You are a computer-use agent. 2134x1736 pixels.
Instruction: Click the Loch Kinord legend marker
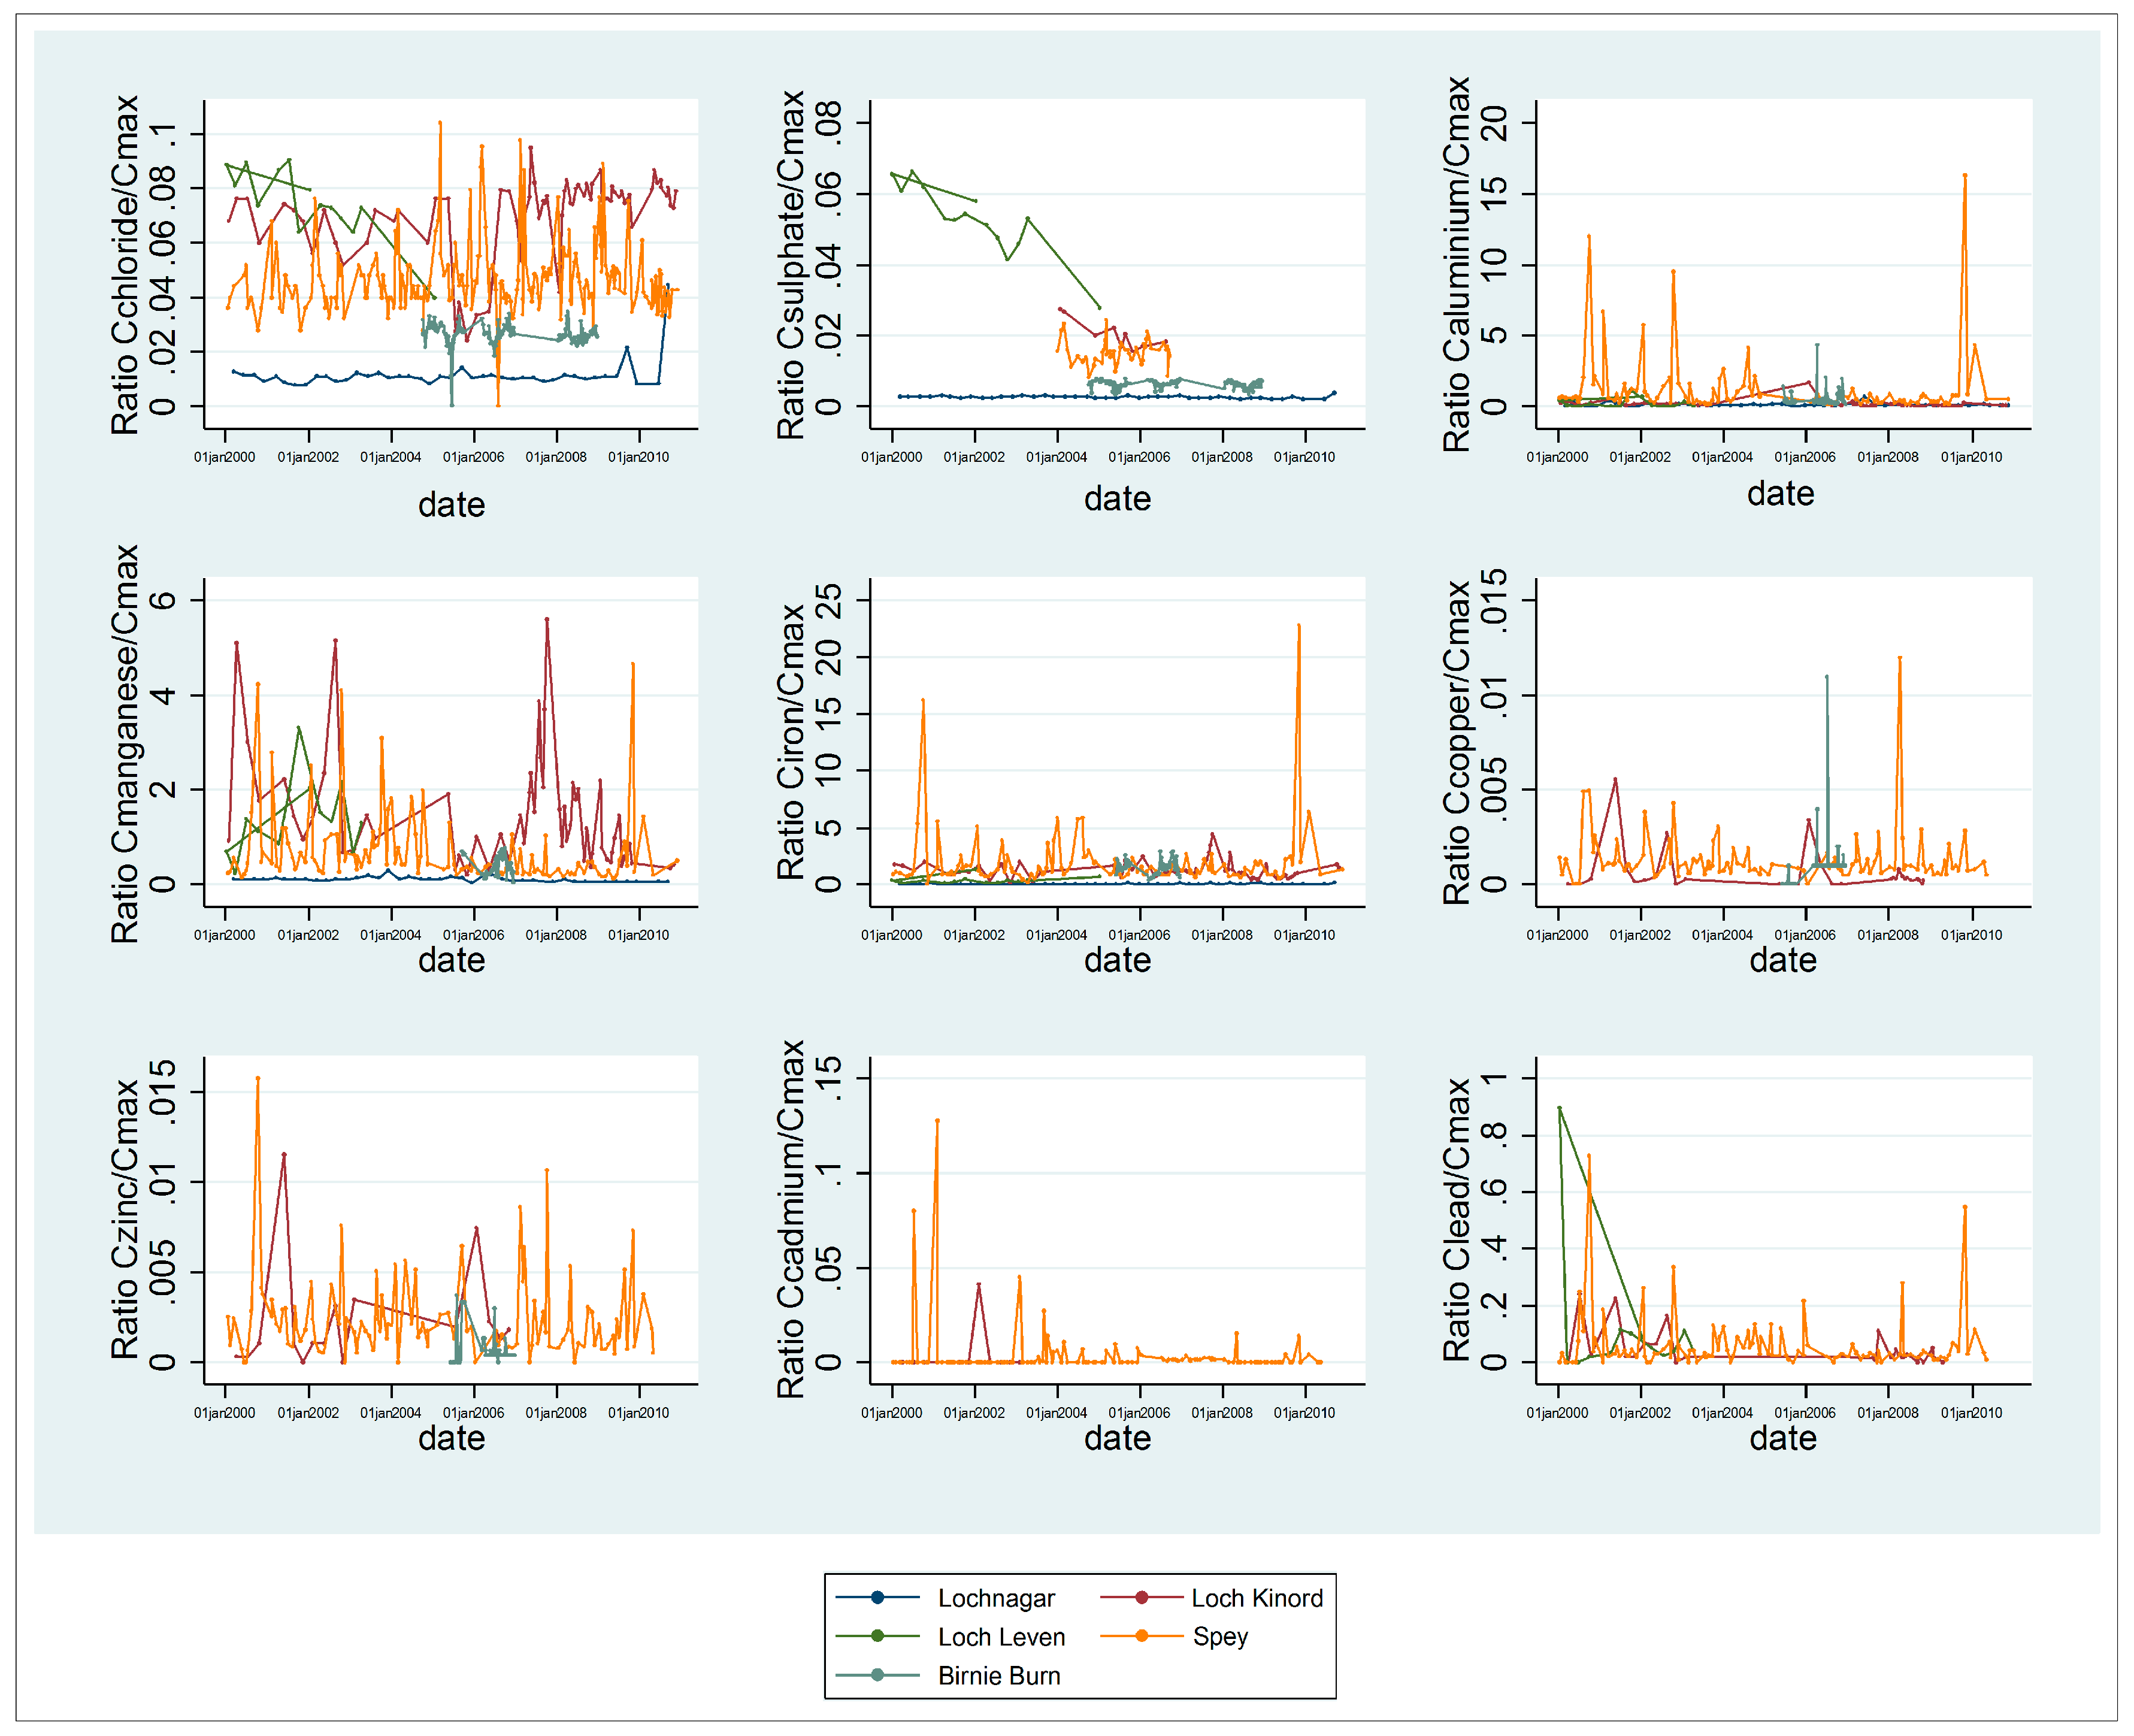click(x=1141, y=1597)
